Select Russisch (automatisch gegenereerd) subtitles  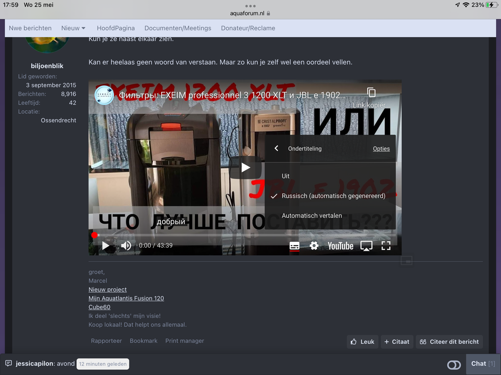tap(333, 196)
